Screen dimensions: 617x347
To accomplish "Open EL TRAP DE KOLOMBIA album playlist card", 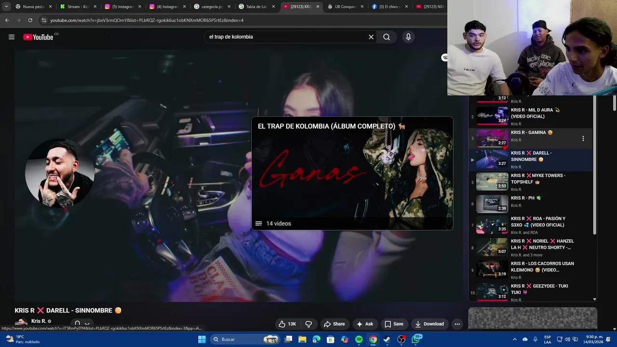I will pyautogui.click(x=352, y=173).
